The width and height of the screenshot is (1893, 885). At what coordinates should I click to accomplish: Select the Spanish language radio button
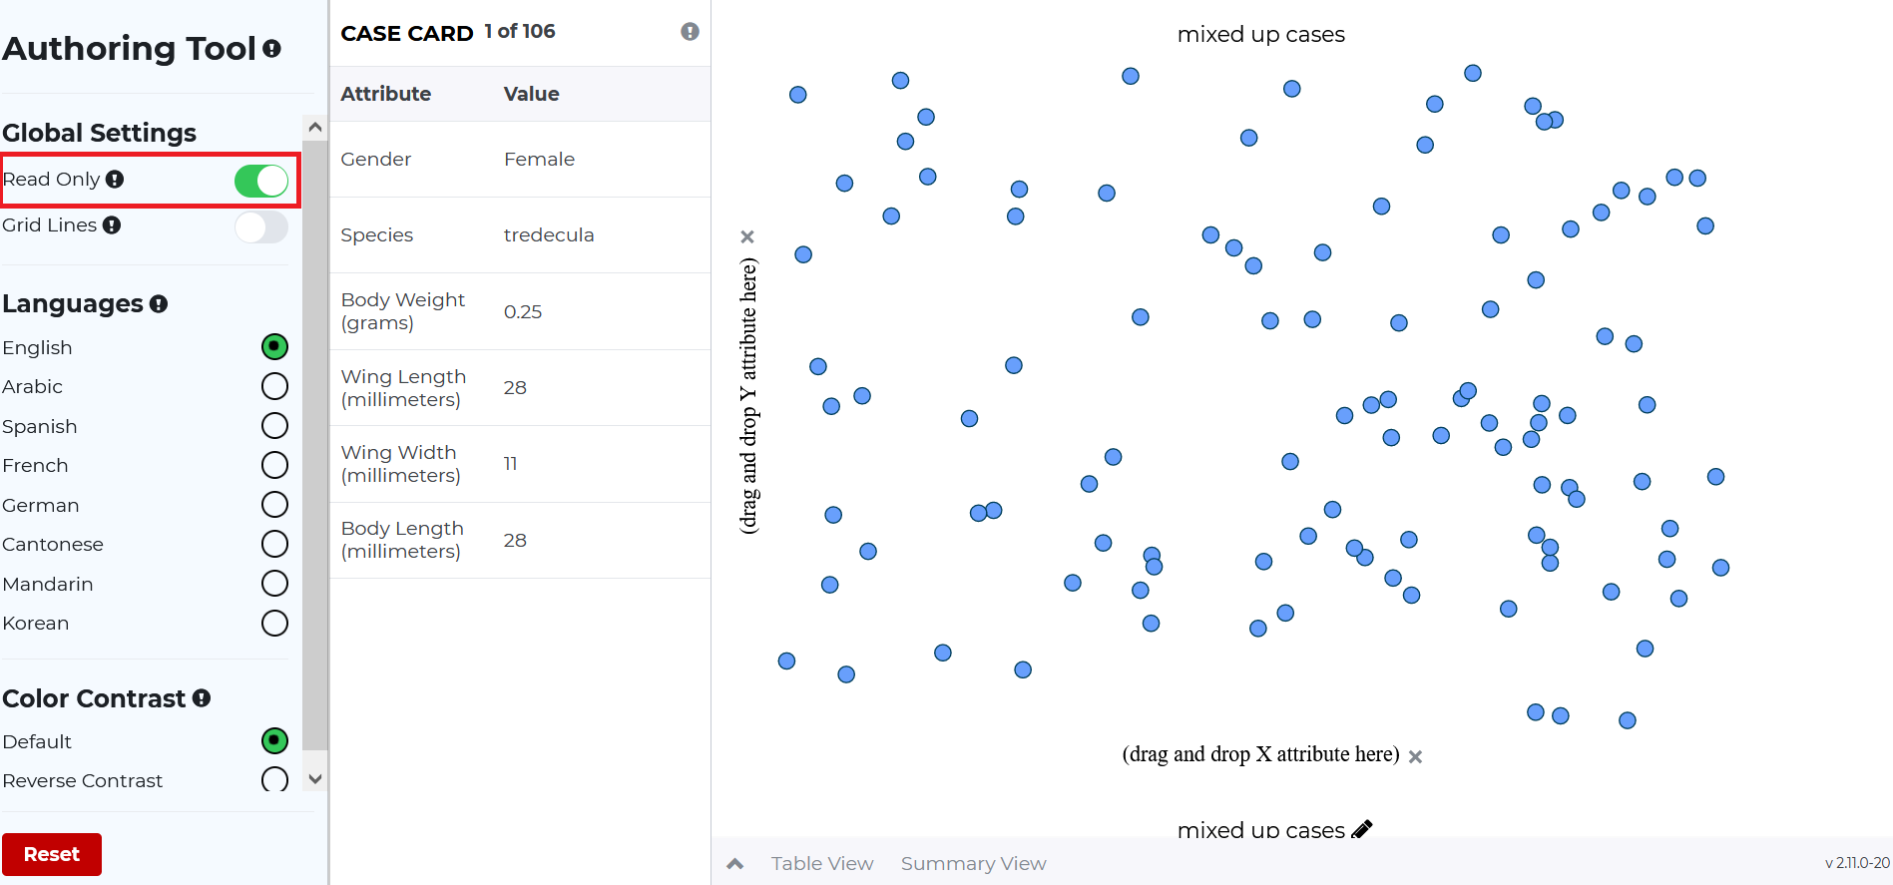(x=274, y=426)
